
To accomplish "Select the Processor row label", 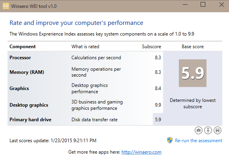I will pos(20,58).
